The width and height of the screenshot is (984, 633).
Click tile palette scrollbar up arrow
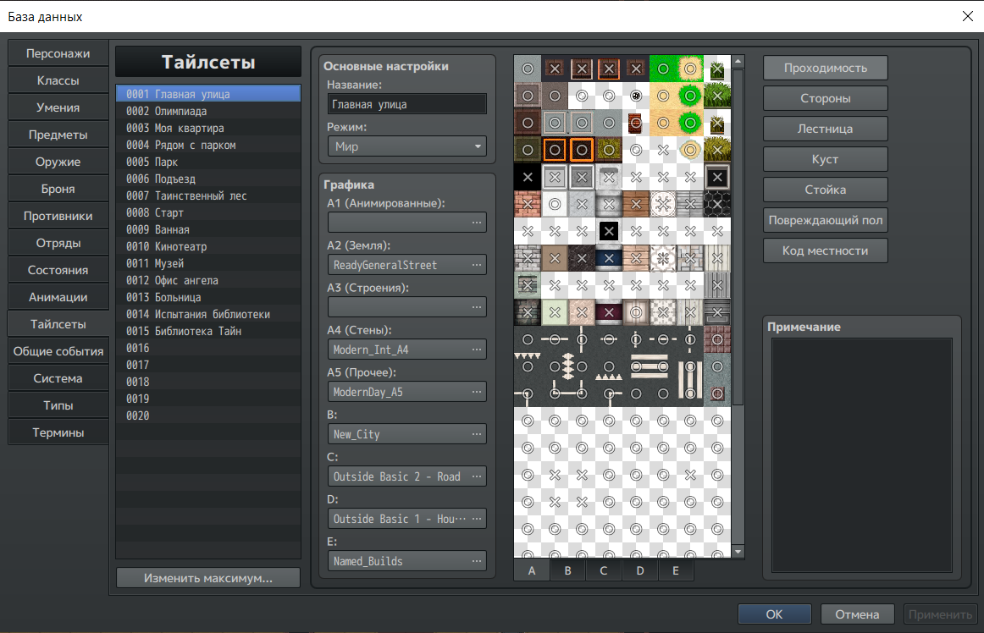click(738, 62)
